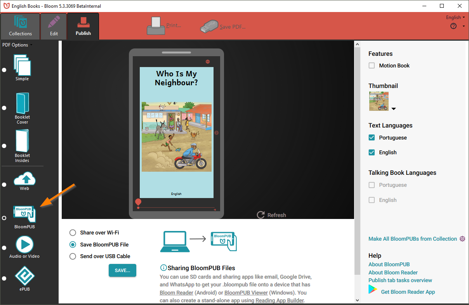Image resolution: width=469 pixels, height=305 pixels.
Task: Open the Thumbnail dropdown arrow
Action: (x=394, y=109)
